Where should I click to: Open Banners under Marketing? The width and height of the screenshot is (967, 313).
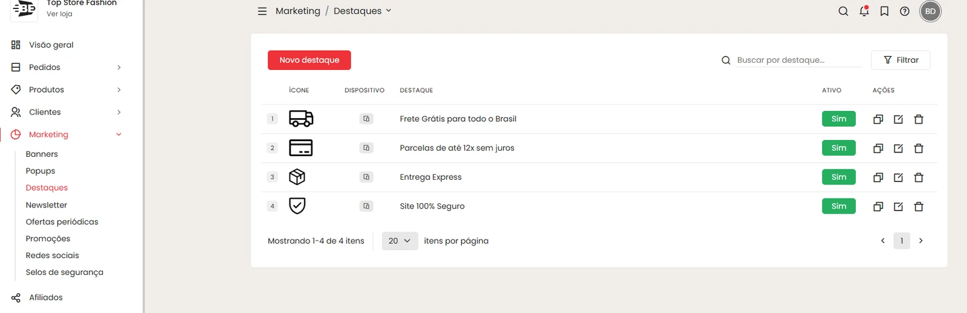(x=42, y=154)
